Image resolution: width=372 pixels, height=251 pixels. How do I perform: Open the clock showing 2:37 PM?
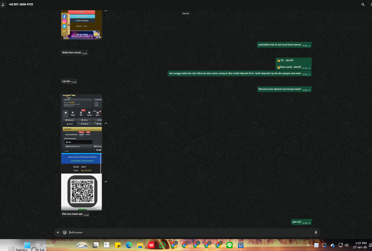[x=360, y=245]
